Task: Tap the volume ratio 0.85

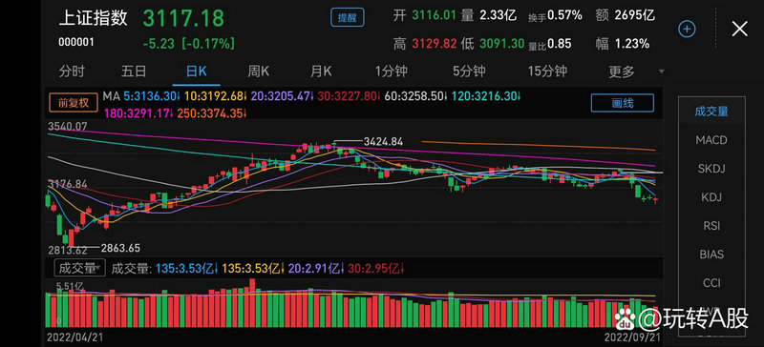Action: click(560, 44)
